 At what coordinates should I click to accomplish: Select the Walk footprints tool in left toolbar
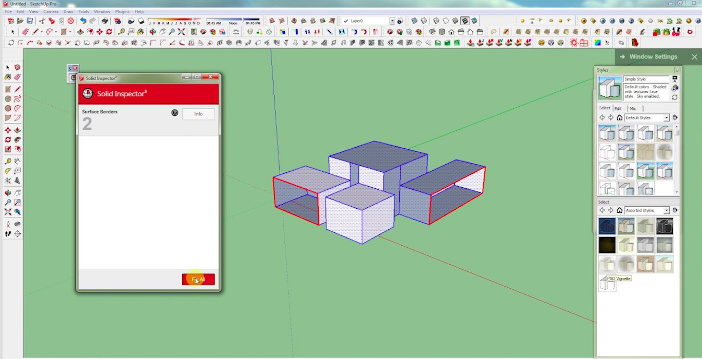coord(8,233)
